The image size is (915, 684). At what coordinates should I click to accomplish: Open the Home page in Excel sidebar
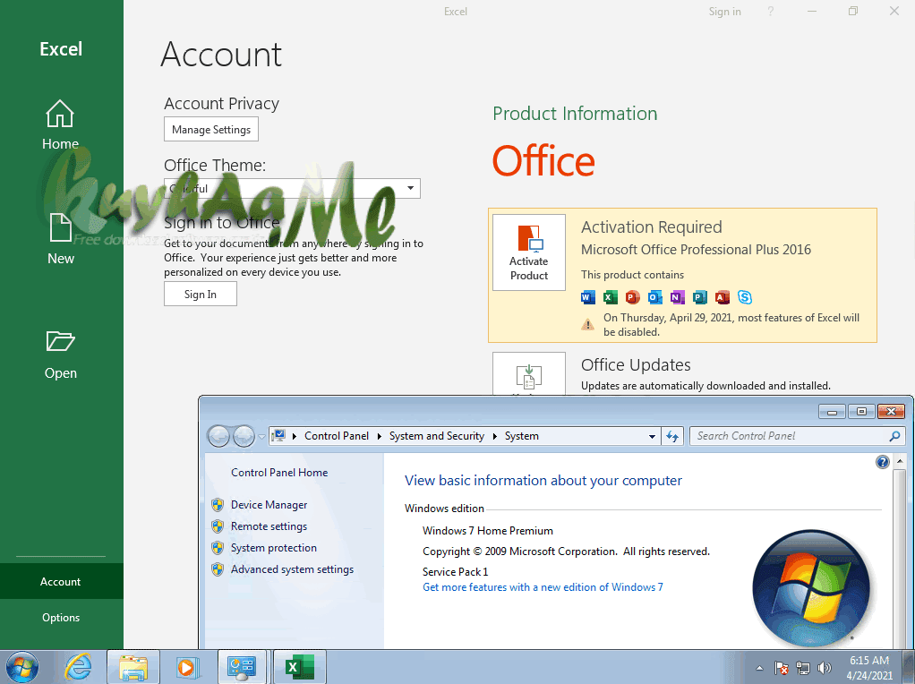pyautogui.click(x=61, y=125)
